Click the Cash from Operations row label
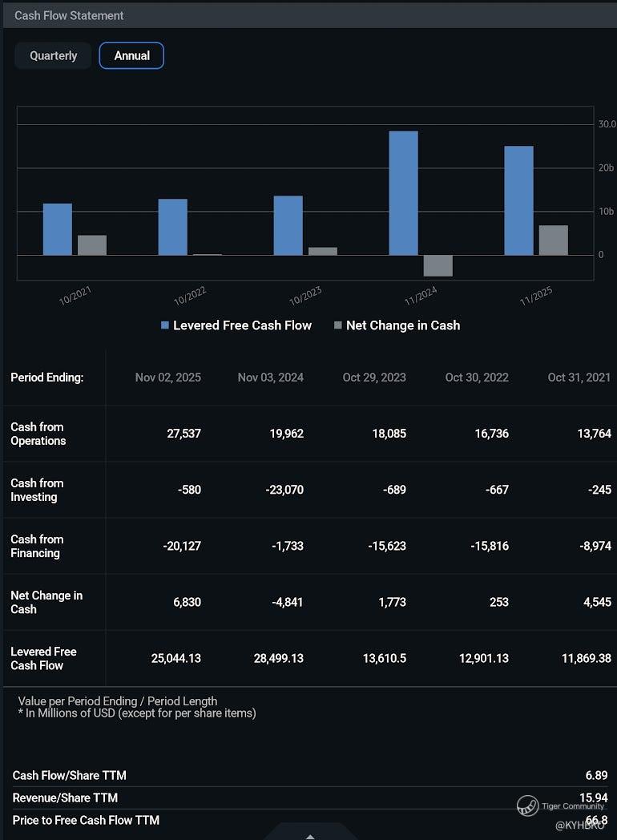This screenshot has width=617, height=840. pos(38,434)
